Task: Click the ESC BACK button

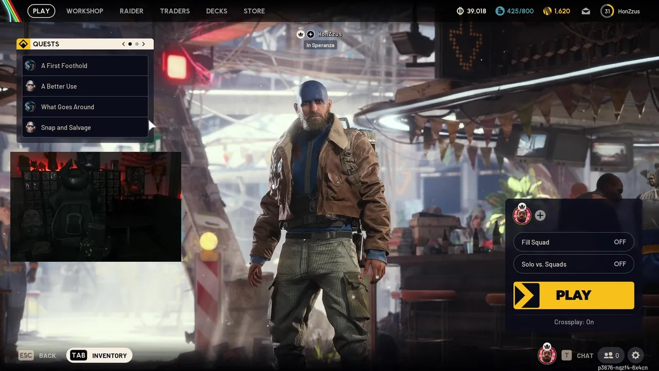Action: pyautogui.click(x=38, y=356)
